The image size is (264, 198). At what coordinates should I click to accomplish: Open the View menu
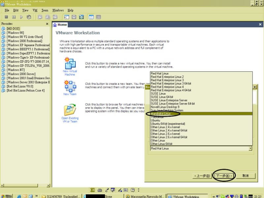point(25,10)
